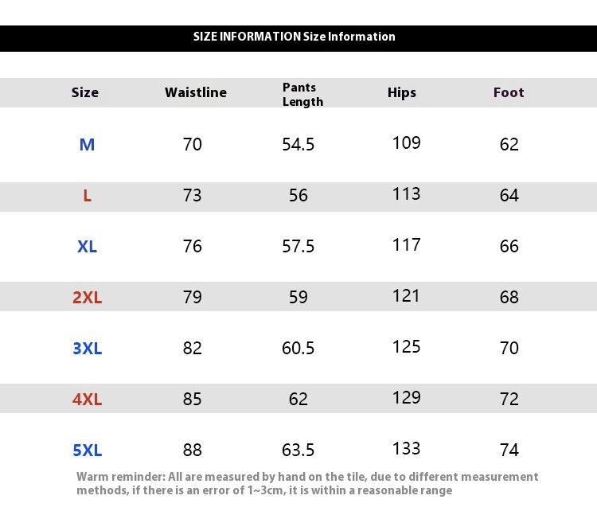Select pants length value 54.5
Screen dimensions: 597x515
298,144
